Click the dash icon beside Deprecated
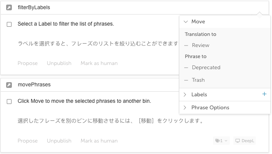Viewport: 272px width, 154px height. point(186,68)
